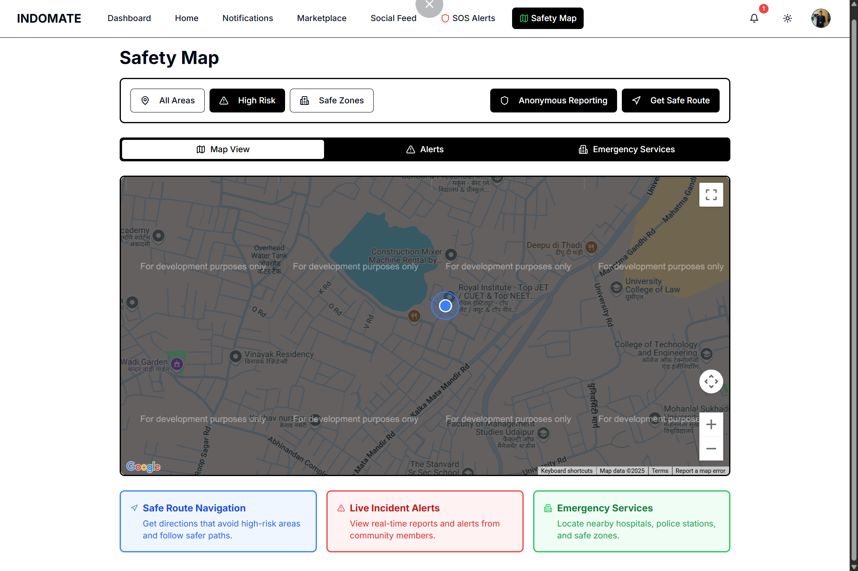This screenshot has height=571, width=858.
Task: Switch to the Alerts tab
Action: 425,149
